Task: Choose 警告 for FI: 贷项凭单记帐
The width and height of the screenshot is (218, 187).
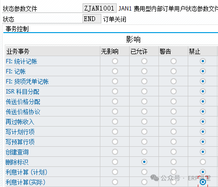Action: pos(173,81)
